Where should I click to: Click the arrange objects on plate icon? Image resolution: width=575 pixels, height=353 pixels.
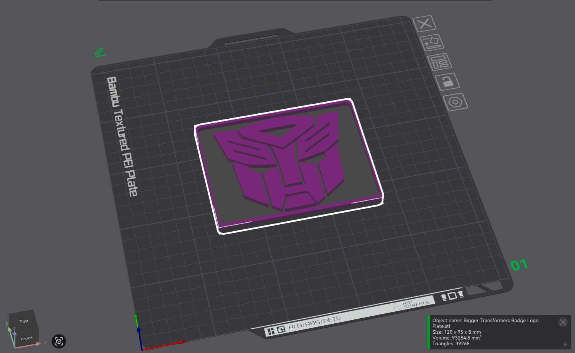(439, 62)
